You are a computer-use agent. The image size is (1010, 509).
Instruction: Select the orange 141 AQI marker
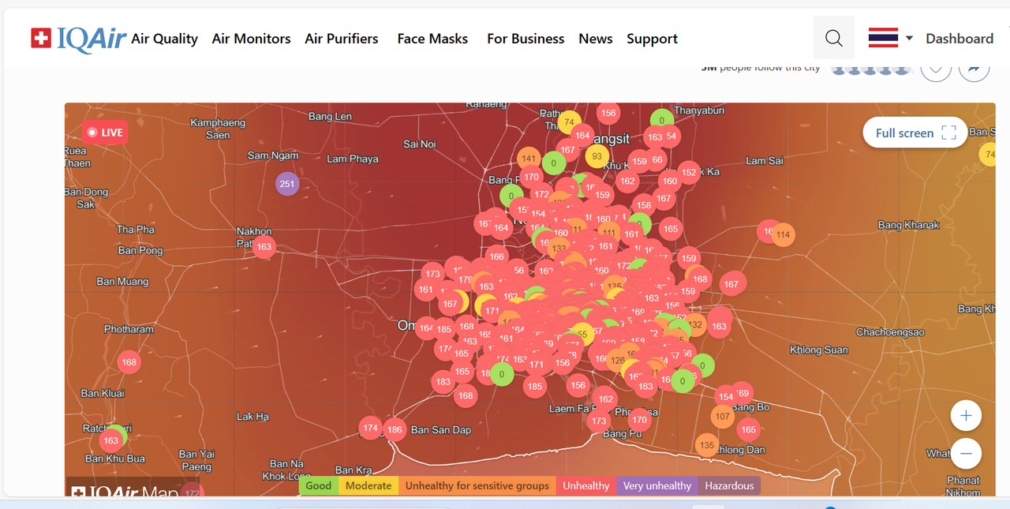pos(529,158)
